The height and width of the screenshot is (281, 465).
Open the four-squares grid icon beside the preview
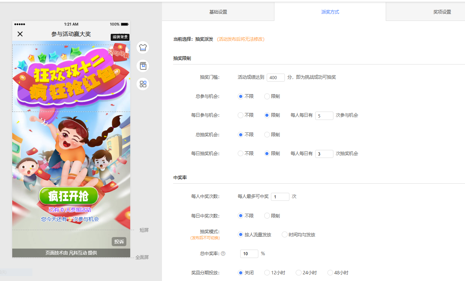point(142,84)
